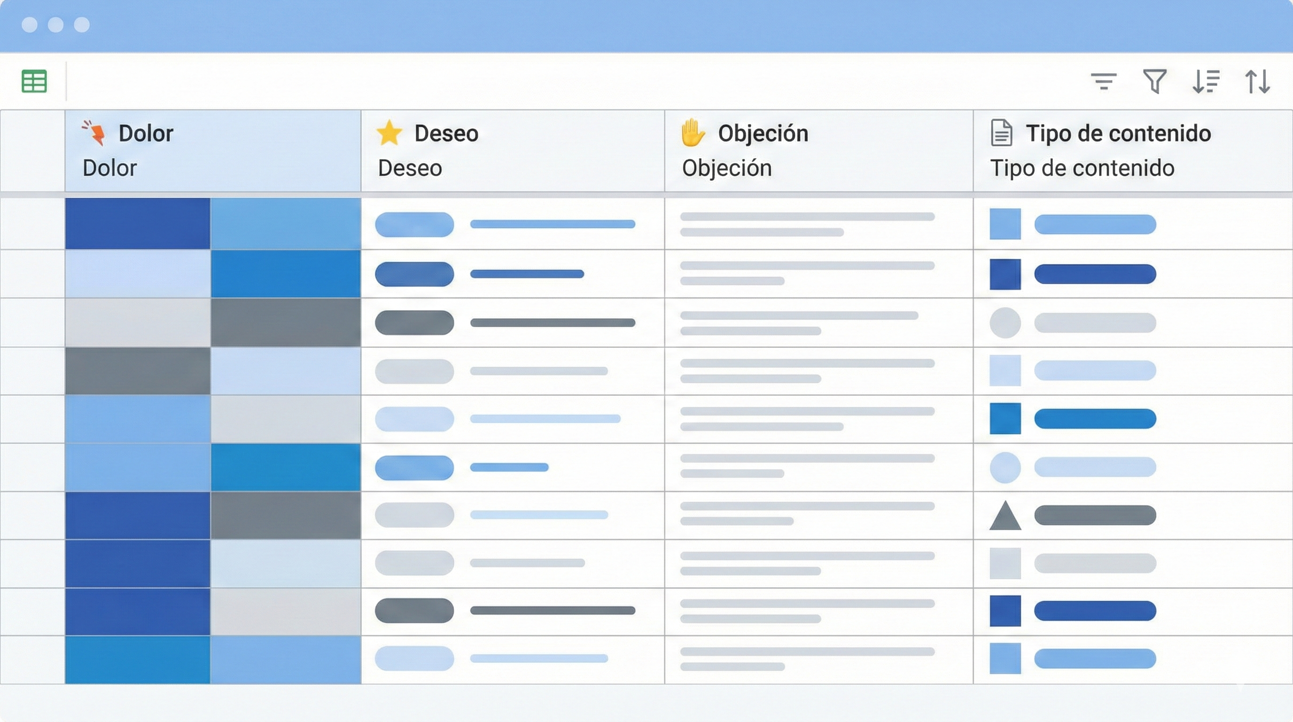Click the gray circle icon in third content row
This screenshot has height=722, width=1293.
[1005, 322]
